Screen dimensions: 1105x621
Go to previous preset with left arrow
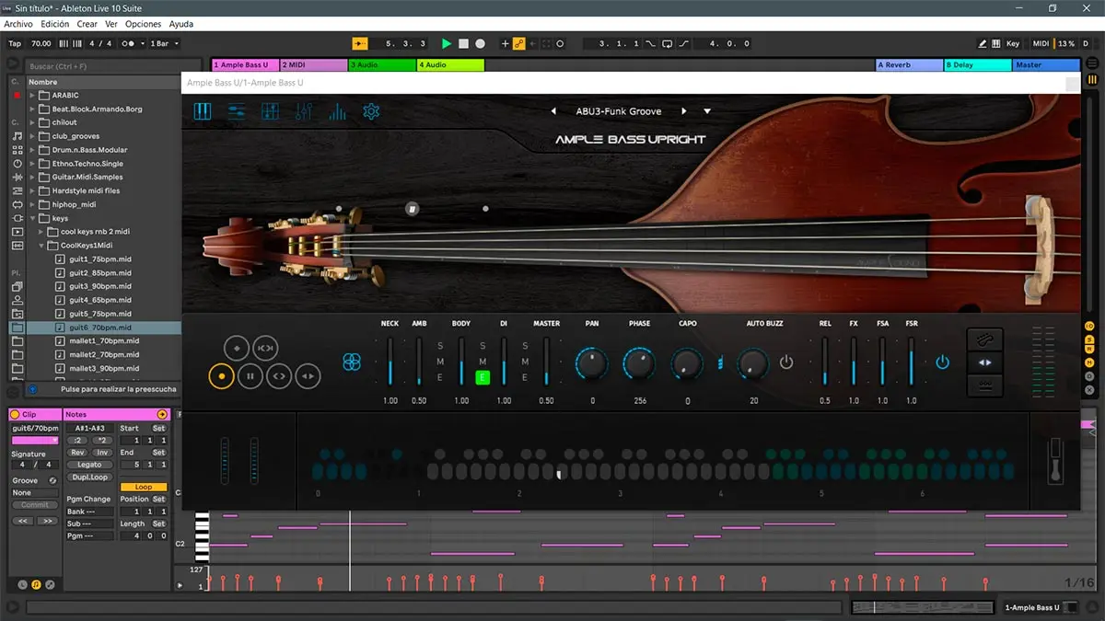(553, 111)
